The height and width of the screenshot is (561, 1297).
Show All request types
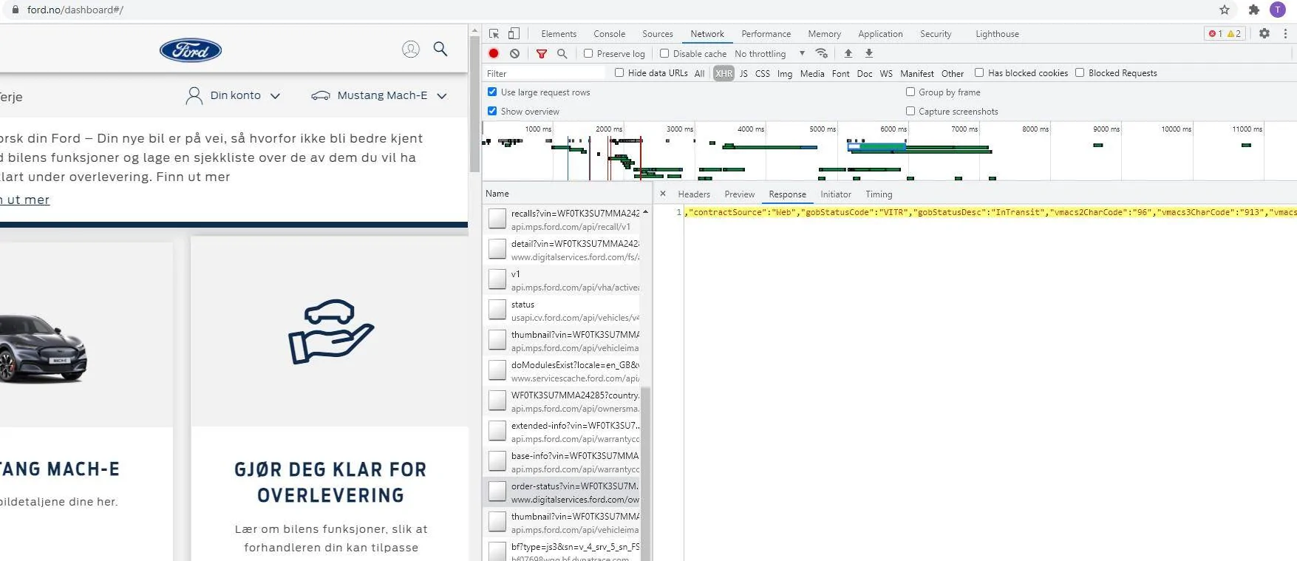[699, 73]
